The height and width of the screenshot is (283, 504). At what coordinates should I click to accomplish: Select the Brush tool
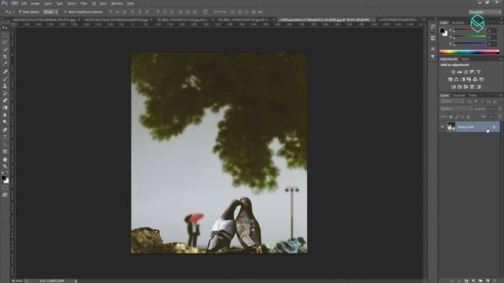pos(5,79)
